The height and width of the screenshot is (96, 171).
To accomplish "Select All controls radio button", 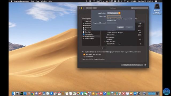I will pos(84,57).
